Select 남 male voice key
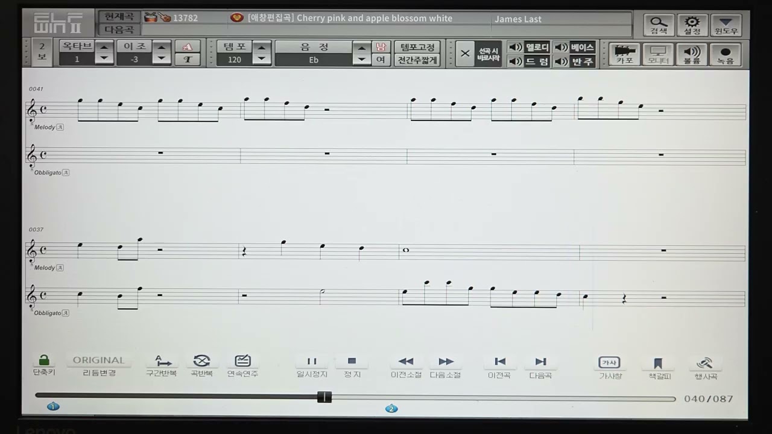The image size is (772, 434). [x=381, y=47]
